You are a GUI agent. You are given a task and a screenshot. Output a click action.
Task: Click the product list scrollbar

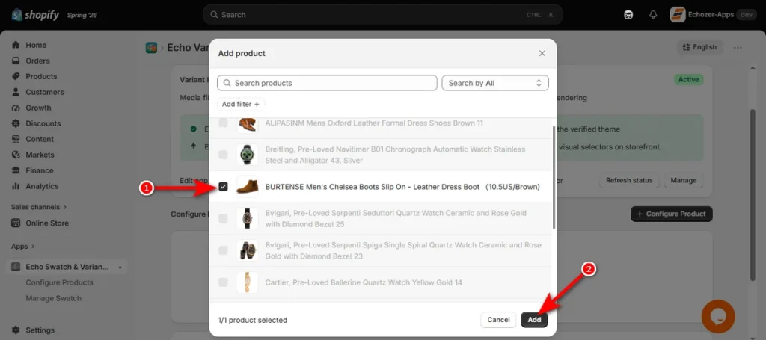[x=554, y=177]
